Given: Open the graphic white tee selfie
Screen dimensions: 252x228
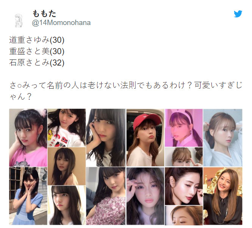Looking at the screenshot, I should point(67,128).
